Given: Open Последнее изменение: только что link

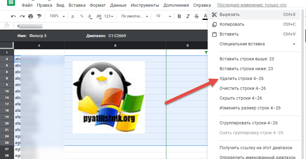Looking at the screenshot, I should point(252,5).
